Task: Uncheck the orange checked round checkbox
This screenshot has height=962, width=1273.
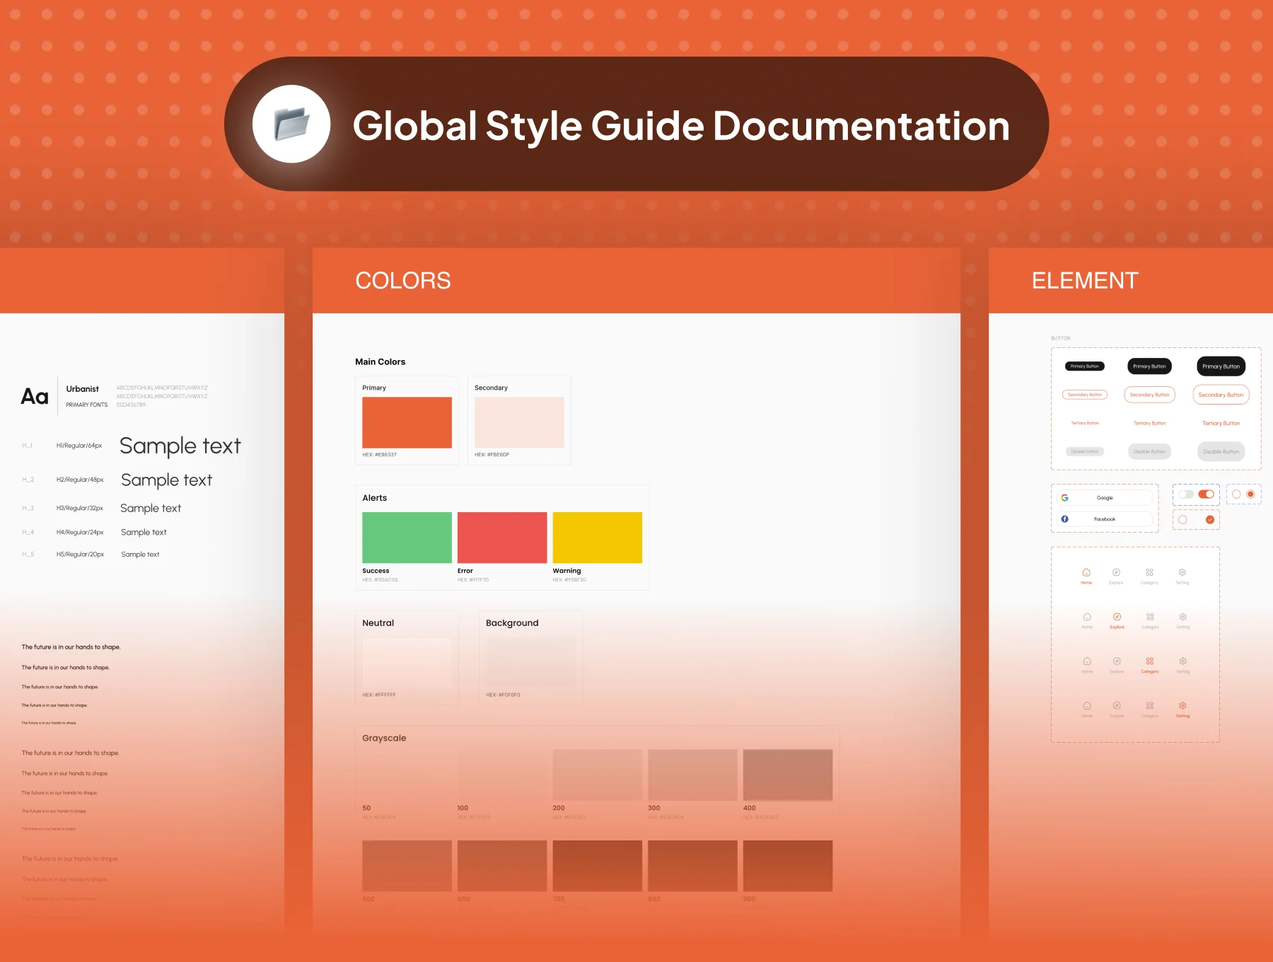Action: (x=1210, y=520)
